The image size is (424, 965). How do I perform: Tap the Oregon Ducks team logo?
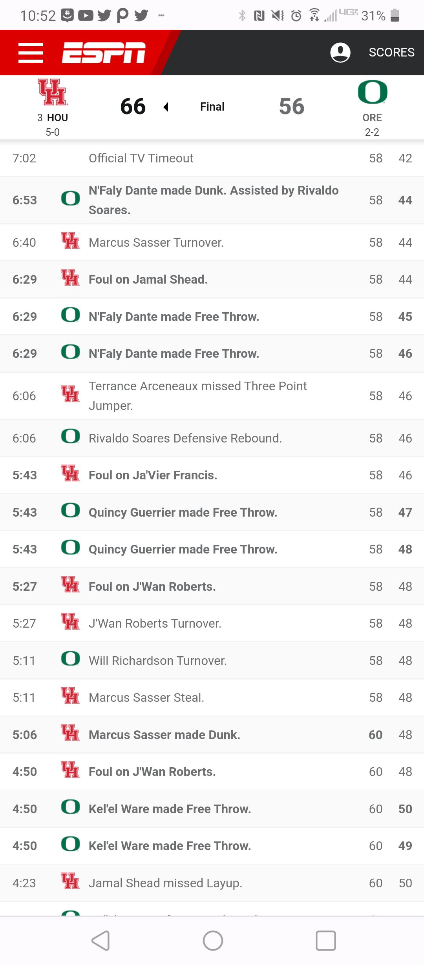coord(372,93)
